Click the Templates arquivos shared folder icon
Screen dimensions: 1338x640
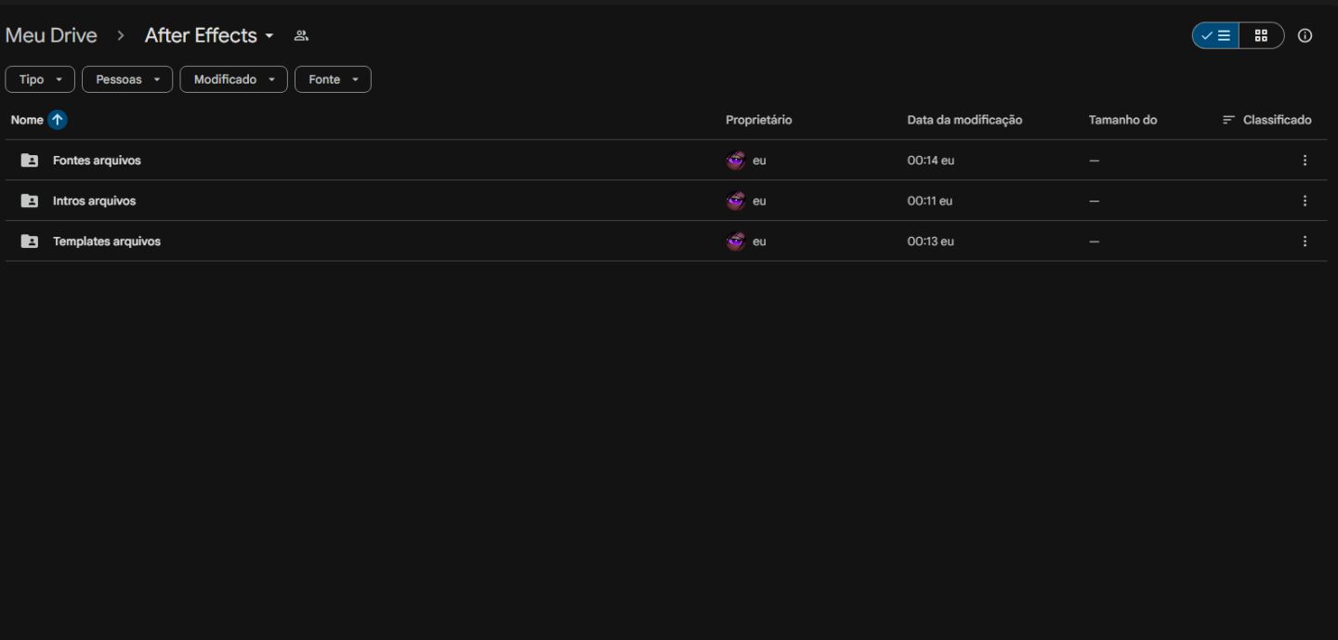[30, 242]
